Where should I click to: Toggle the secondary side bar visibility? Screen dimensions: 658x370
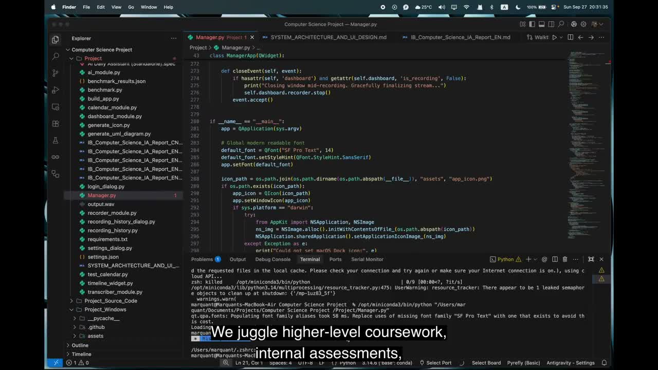[551, 24]
